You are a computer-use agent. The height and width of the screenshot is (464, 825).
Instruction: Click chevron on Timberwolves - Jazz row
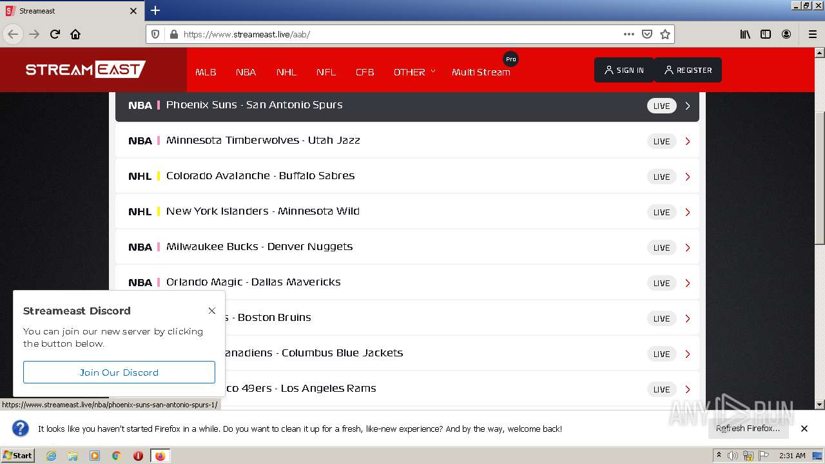[688, 141]
